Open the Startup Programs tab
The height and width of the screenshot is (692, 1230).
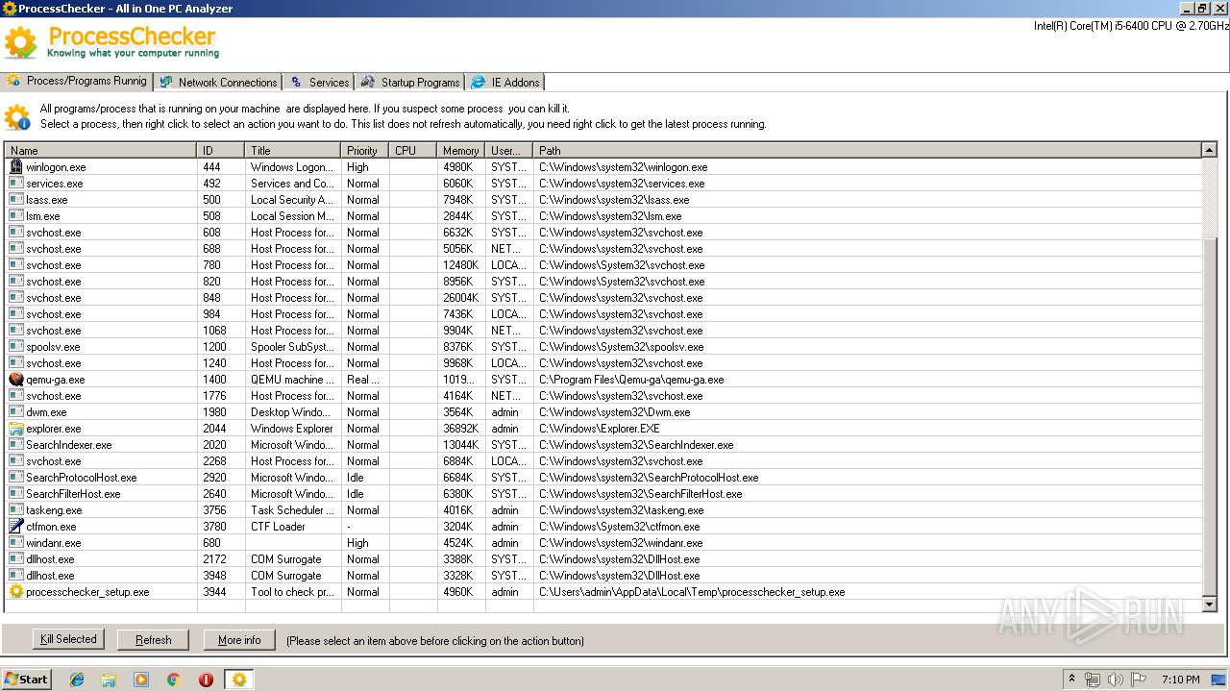410,83
